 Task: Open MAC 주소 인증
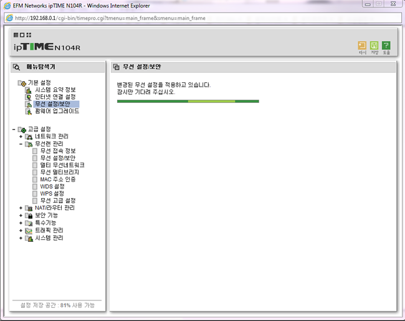(58, 180)
